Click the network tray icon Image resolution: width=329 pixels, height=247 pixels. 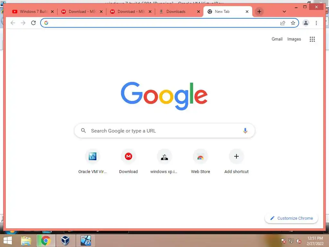tap(291, 241)
